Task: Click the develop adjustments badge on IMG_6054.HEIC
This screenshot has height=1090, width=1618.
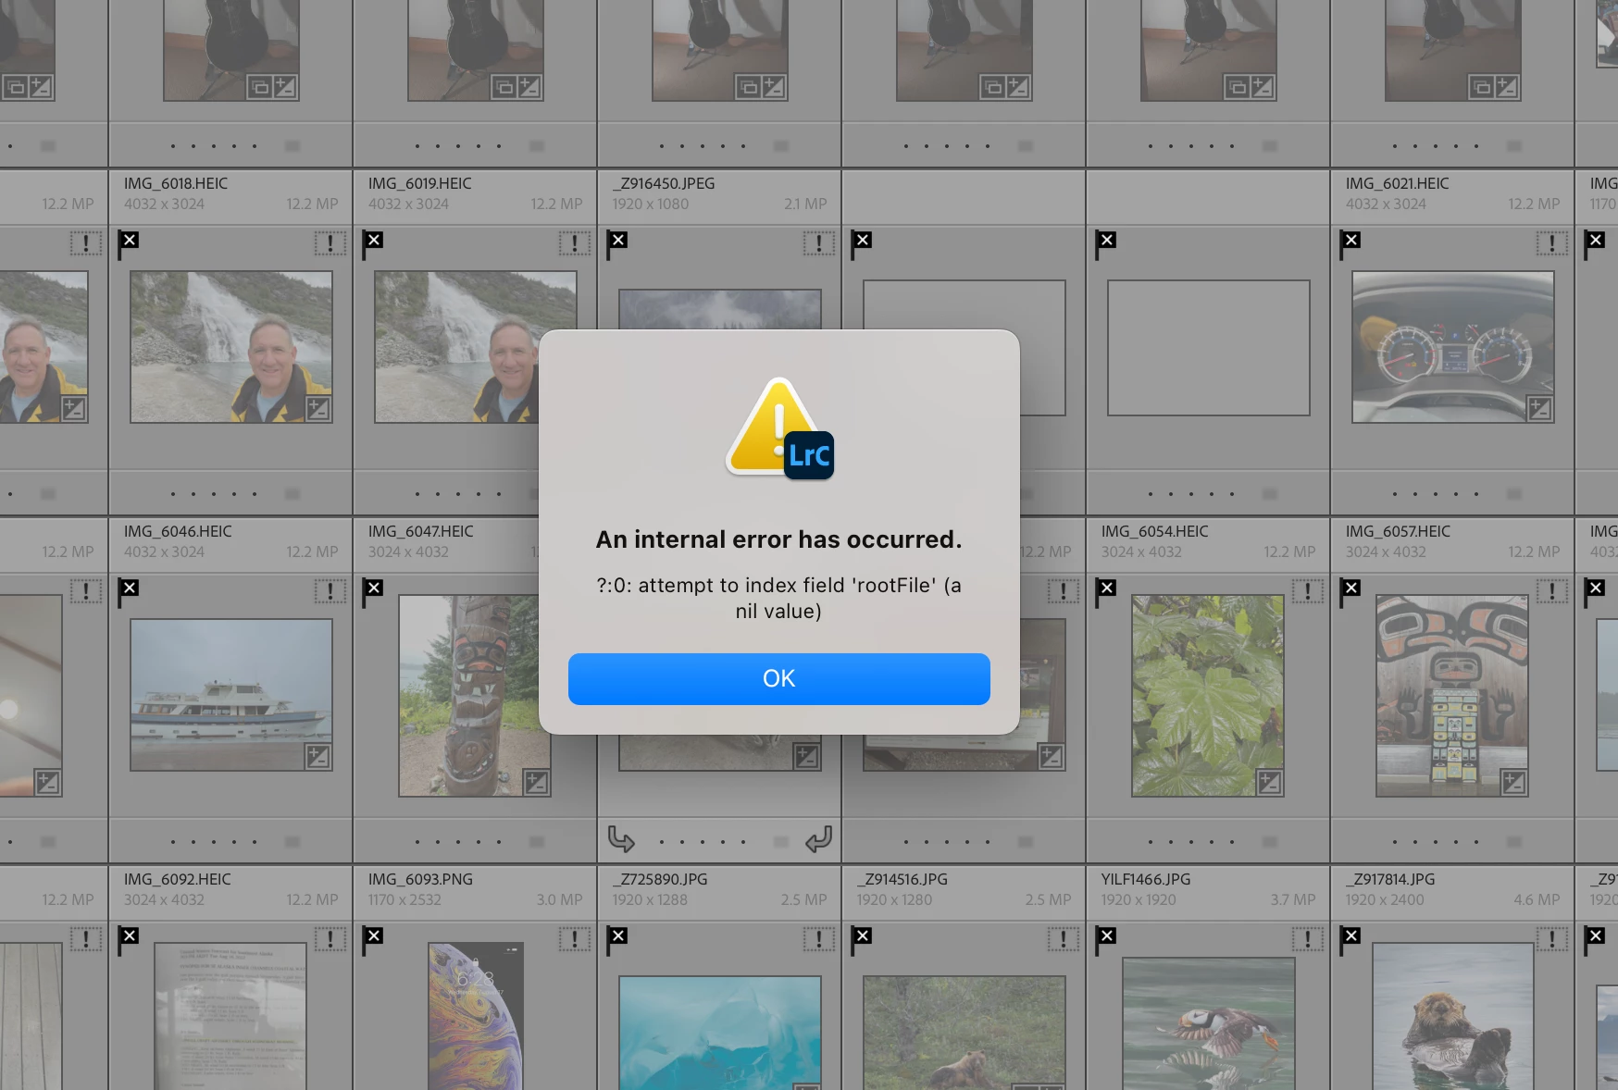Action: [1270, 783]
